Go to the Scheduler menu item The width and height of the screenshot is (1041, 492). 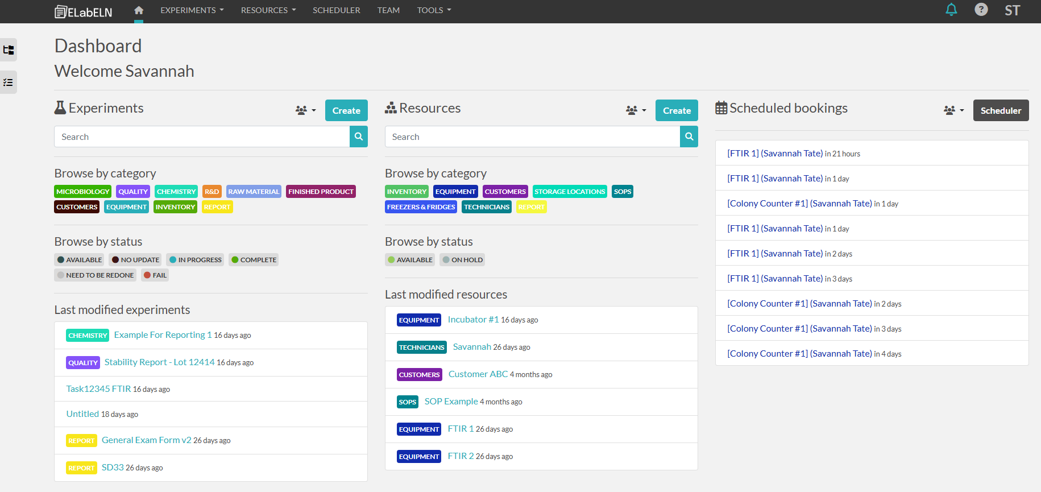click(336, 10)
